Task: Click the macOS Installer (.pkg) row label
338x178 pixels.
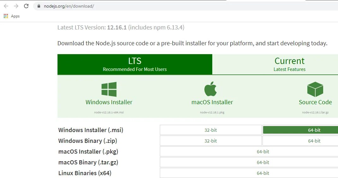Action: 88,152
